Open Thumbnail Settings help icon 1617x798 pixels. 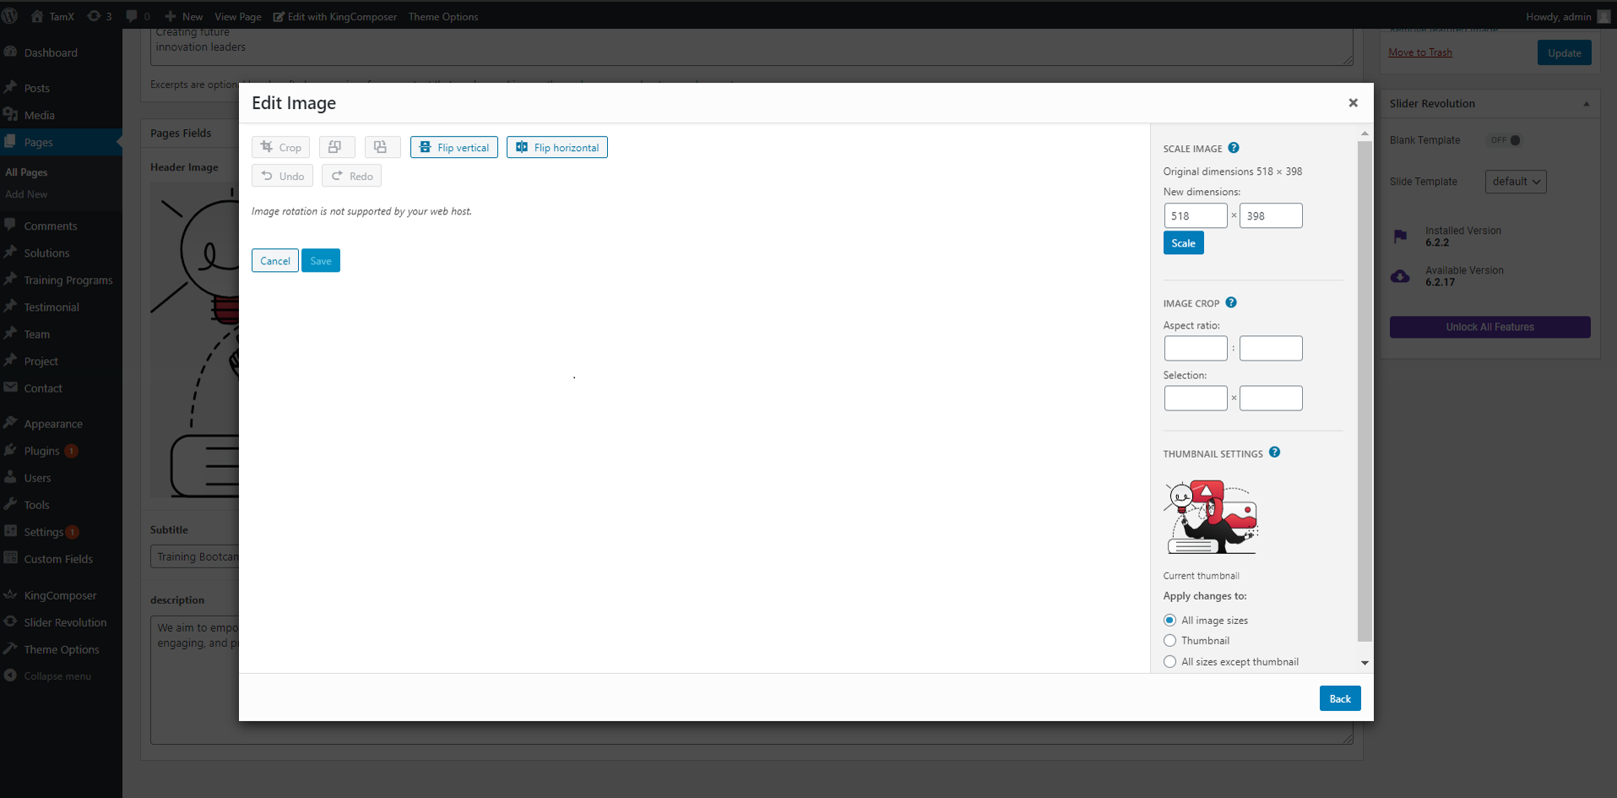1274,453
